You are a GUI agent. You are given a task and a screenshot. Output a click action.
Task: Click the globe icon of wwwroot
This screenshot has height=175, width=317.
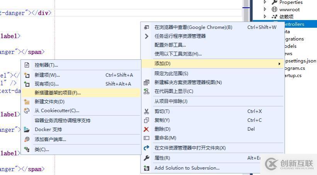pyautogui.click(x=275, y=9)
